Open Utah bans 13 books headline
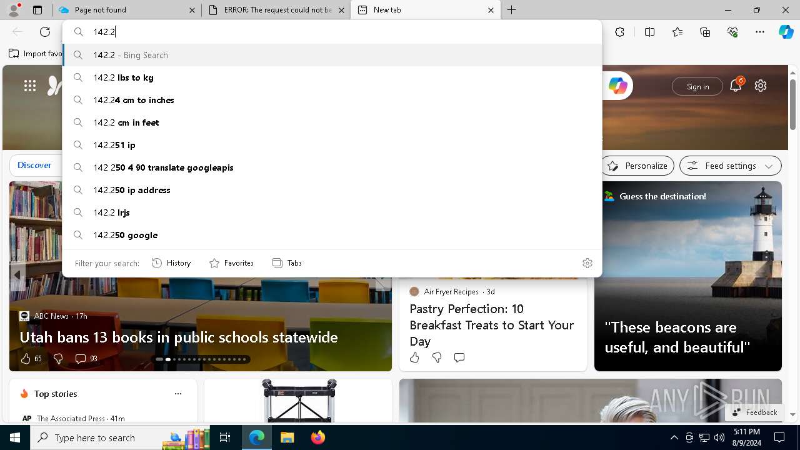 click(179, 337)
